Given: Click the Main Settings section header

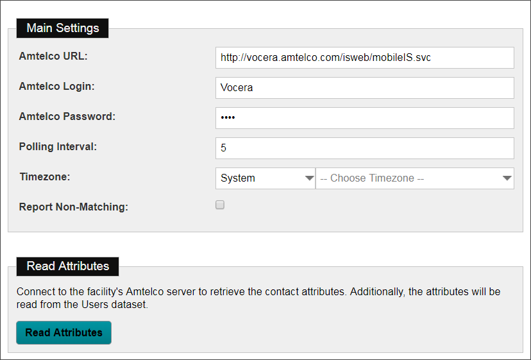Looking at the screenshot, I should [x=63, y=28].
